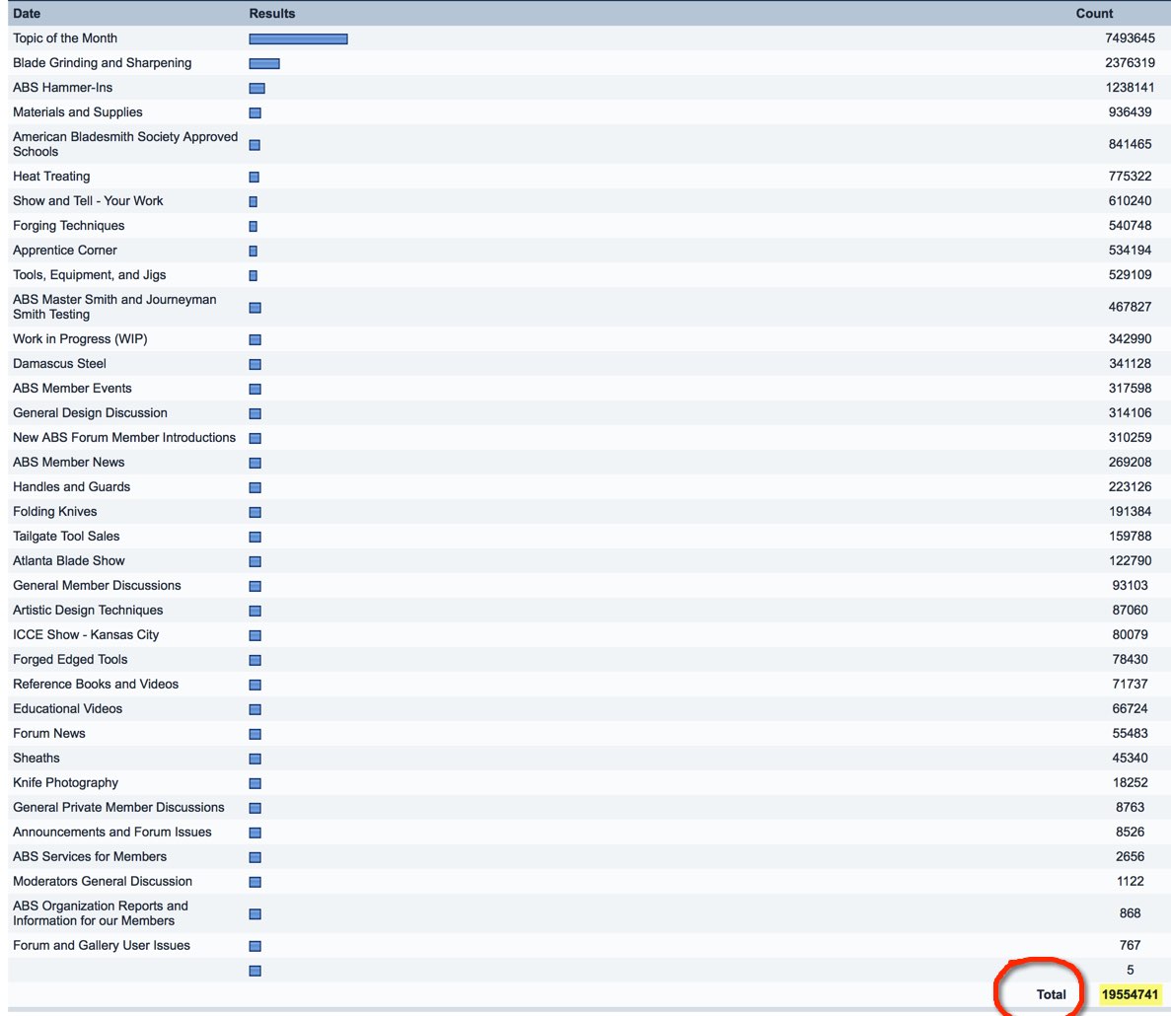Select ICCE Show - Kansas City label
The width and height of the screenshot is (1171, 1016).
pyautogui.click(x=86, y=634)
